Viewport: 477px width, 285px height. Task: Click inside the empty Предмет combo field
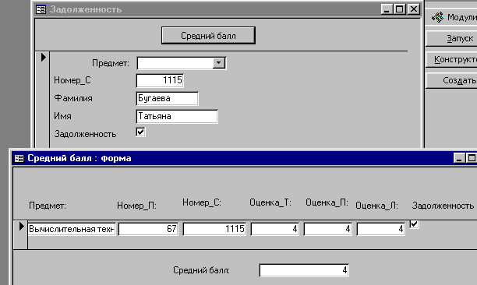point(175,63)
